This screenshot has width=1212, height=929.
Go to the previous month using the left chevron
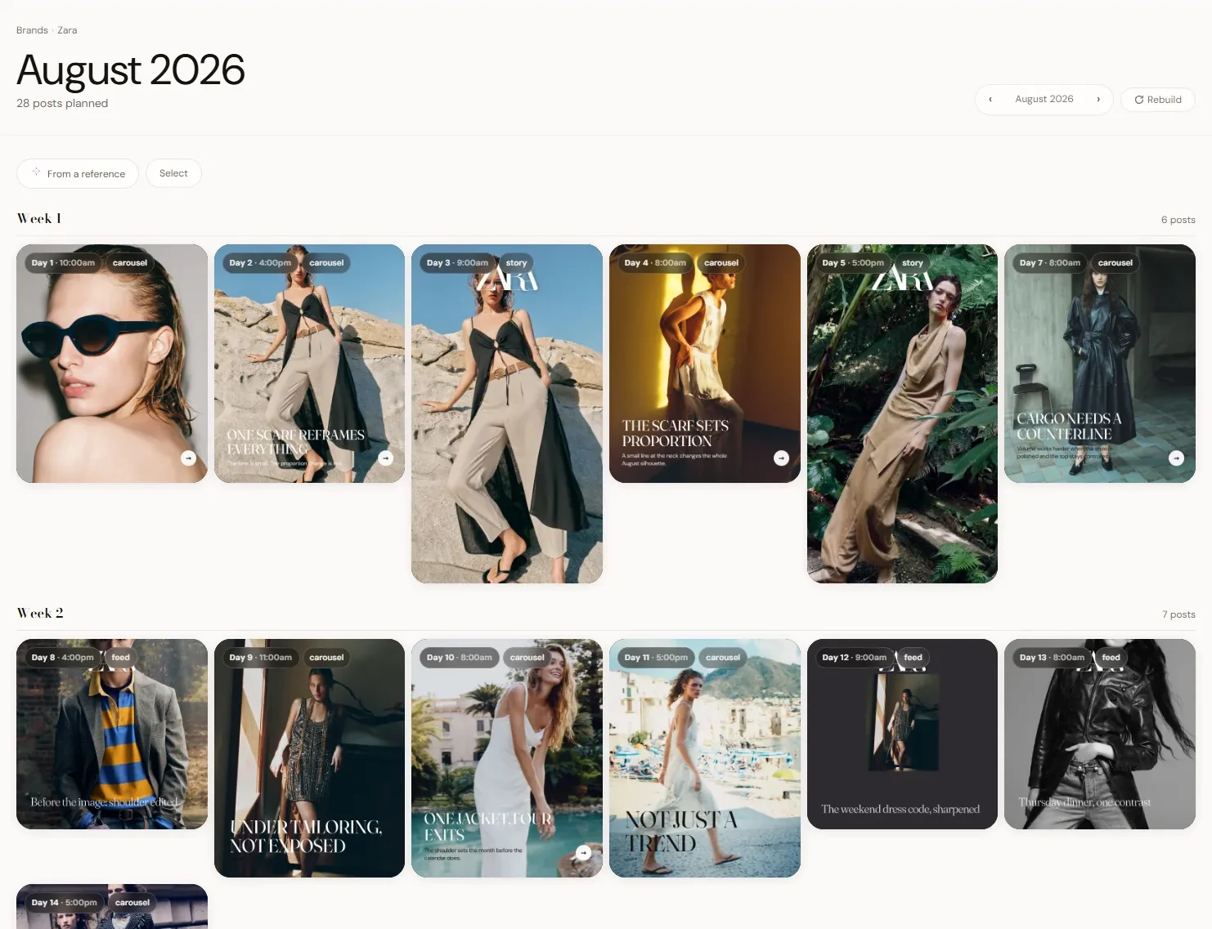pyautogui.click(x=990, y=100)
